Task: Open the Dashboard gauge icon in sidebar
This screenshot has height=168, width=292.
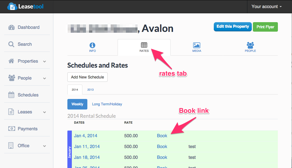Action: (11, 27)
